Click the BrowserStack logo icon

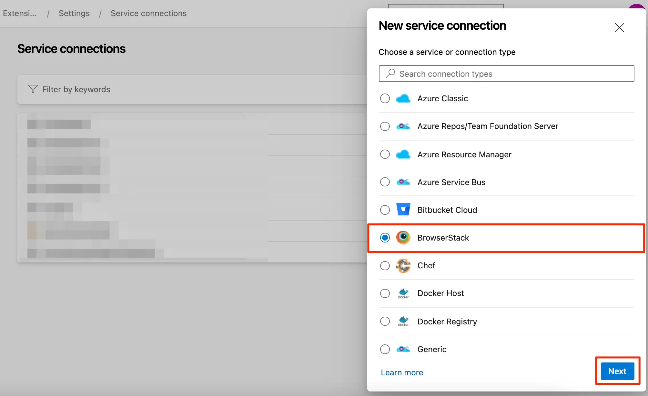pyautogui.click(x=403, y=238)
